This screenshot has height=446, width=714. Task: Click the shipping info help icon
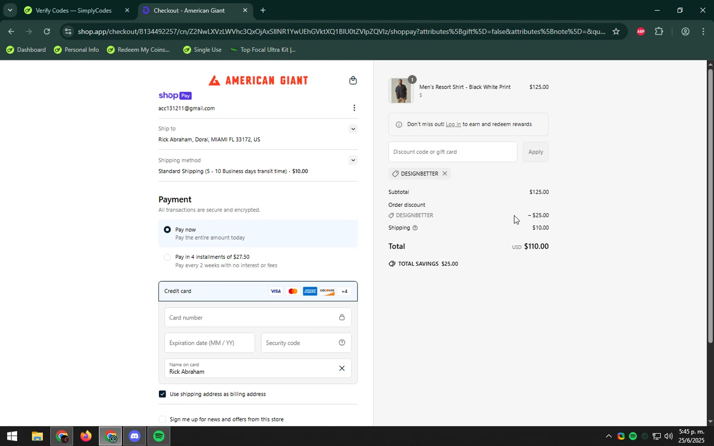click(415, 228)
